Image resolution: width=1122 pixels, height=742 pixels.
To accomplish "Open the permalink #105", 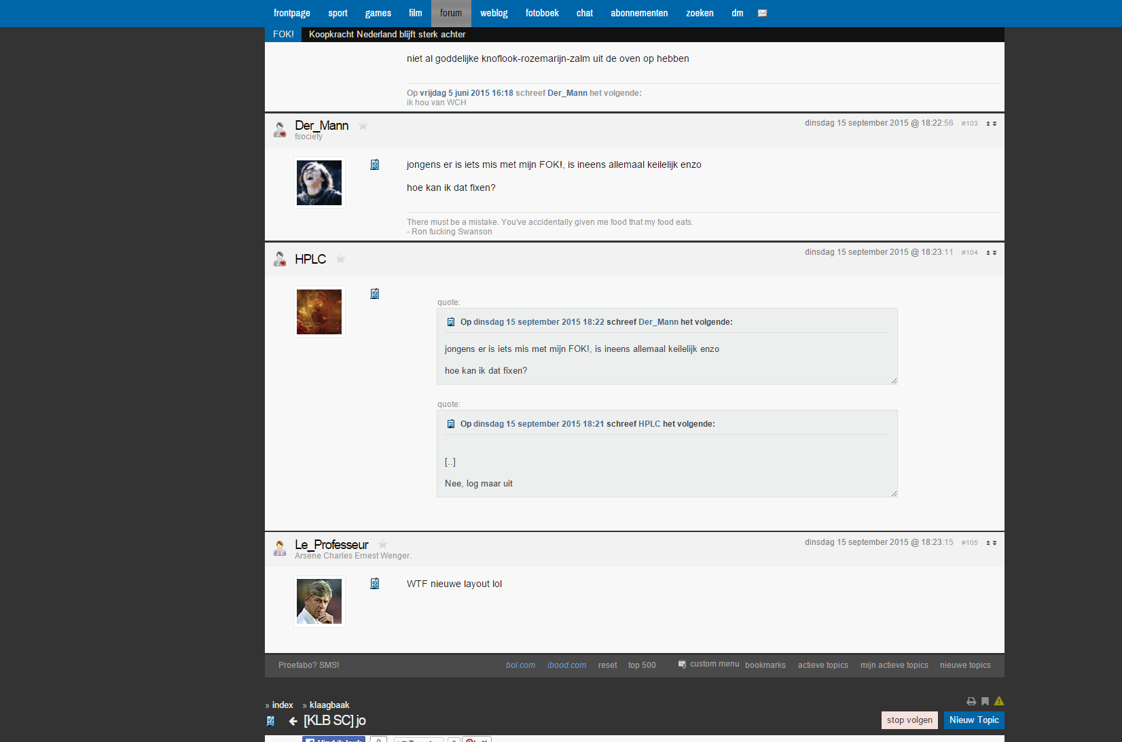I will pyautogui.click(x=969, y=543).
